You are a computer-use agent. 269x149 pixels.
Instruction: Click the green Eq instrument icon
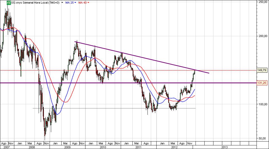[9, 3]
